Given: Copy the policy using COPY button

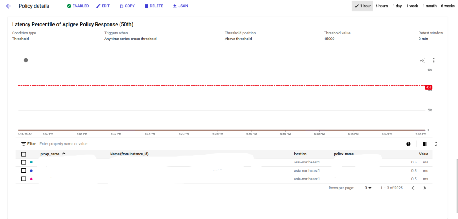Looking at the screenshot, I should (x=127, y=6).
